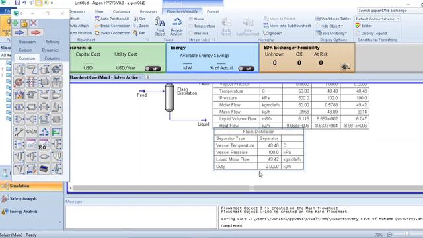Pick the Tank icon in the model palette
The height and width of the screenshot is (238, 423).
[x=44, y=69]
